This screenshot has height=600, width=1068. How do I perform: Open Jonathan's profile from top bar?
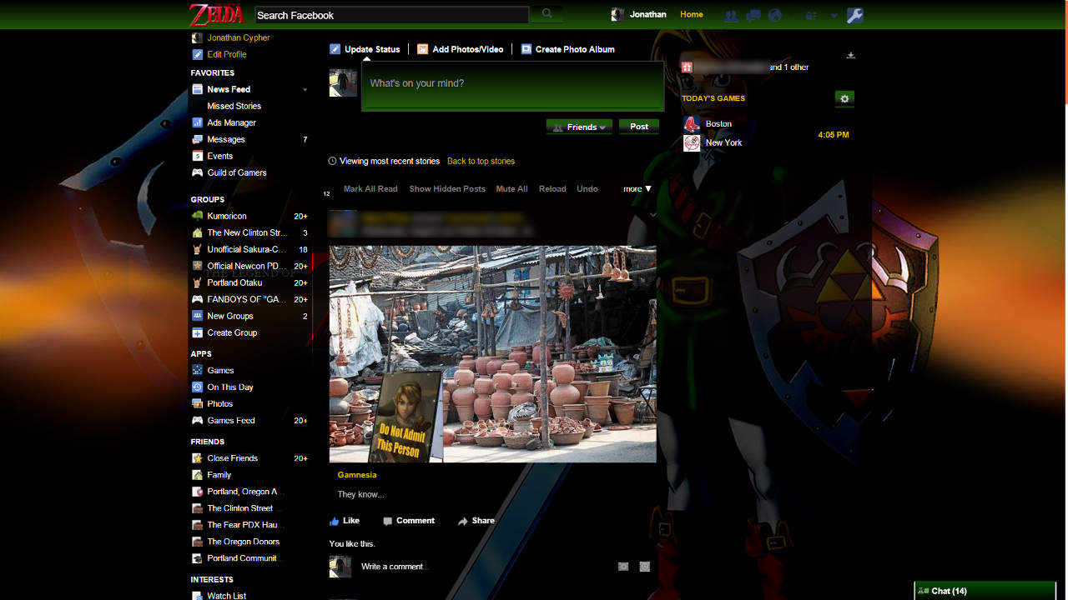639,14
